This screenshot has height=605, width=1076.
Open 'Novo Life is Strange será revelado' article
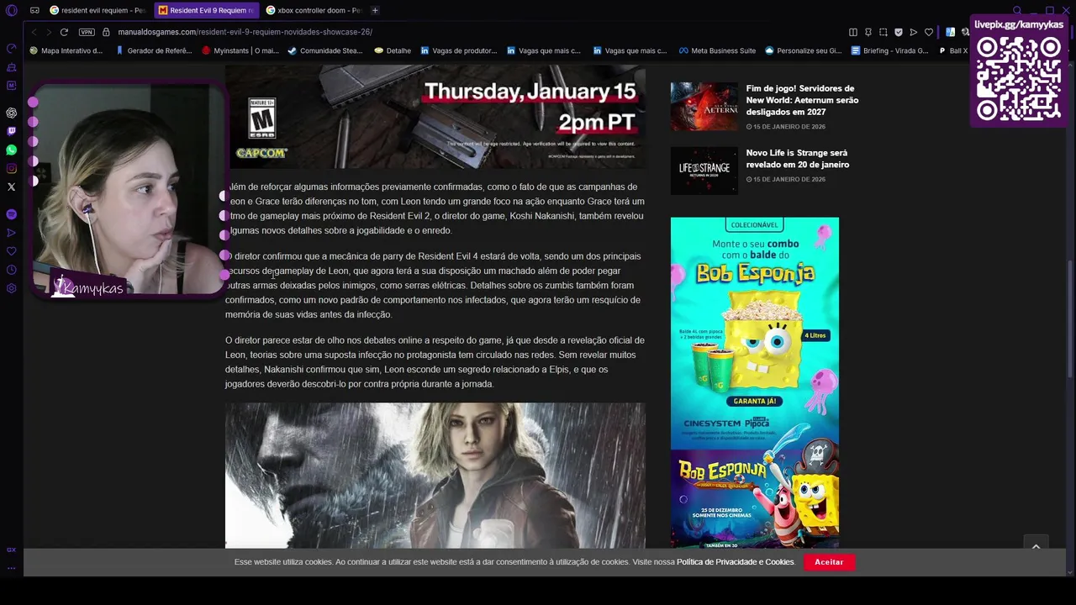pos(797,159)
